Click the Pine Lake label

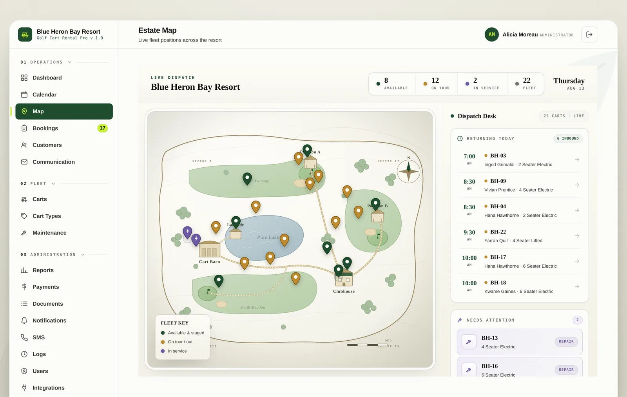[x=268, y=237]
